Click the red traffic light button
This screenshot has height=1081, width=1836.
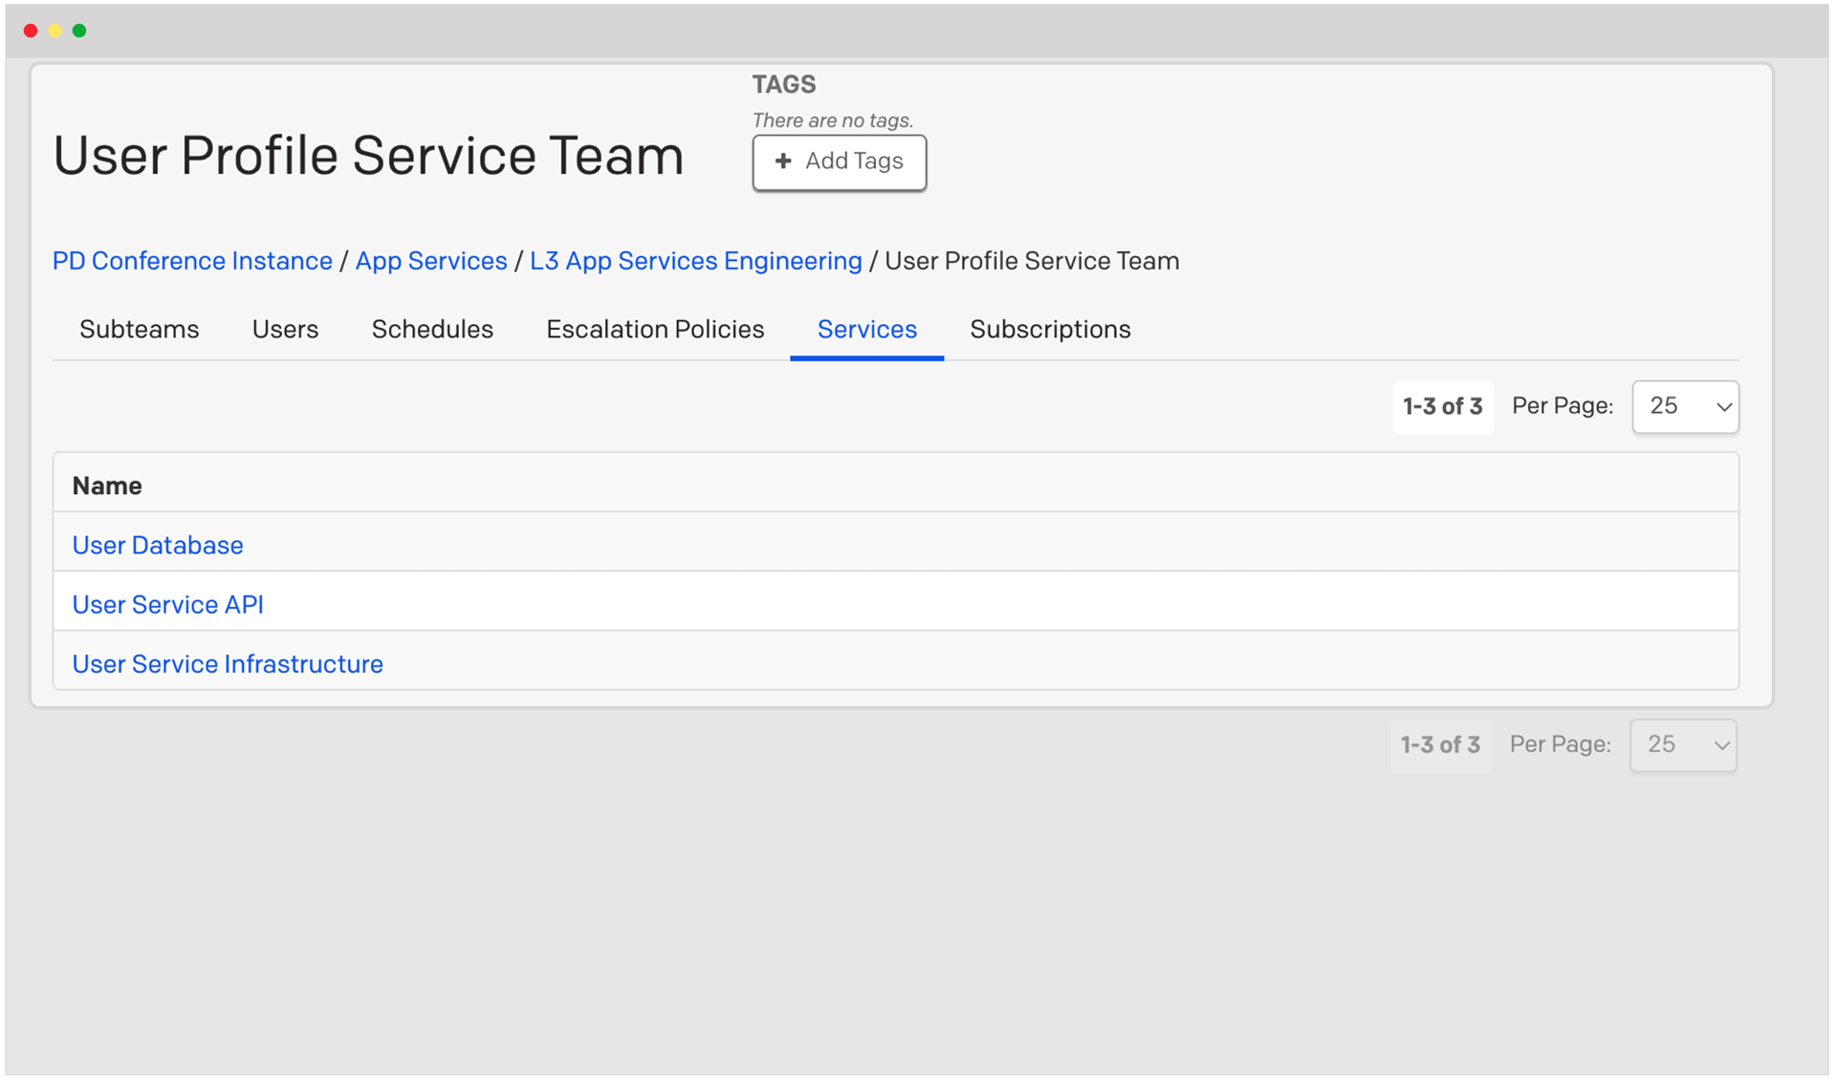click(31, 30)
